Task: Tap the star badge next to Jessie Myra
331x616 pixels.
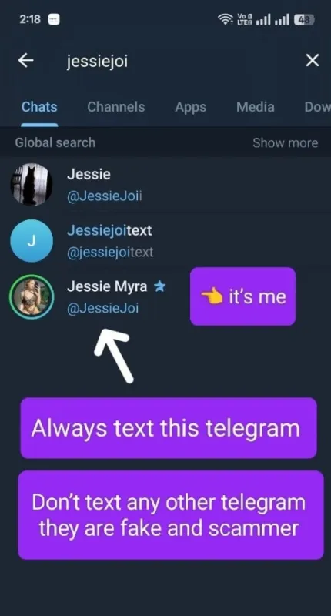Action: coord(160,286)
